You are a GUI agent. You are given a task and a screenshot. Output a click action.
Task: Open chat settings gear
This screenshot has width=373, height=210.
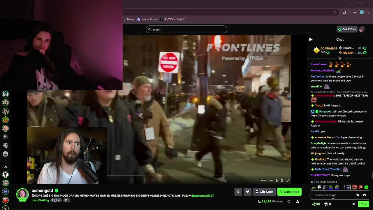[x=353, y=204]
